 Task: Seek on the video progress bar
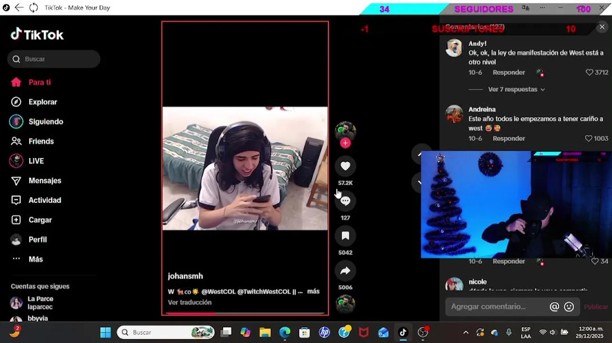[x=245, y=313]
